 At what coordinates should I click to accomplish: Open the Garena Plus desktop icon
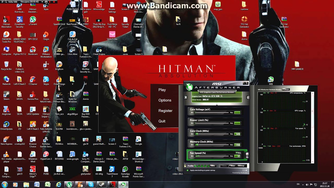[33, 96]
